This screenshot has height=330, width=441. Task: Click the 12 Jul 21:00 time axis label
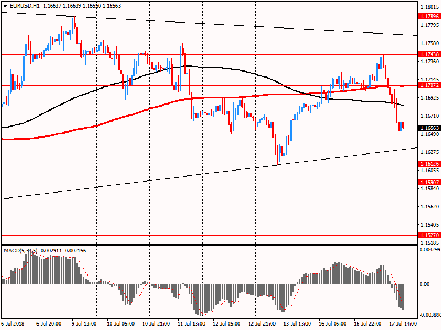coord(261,324)
